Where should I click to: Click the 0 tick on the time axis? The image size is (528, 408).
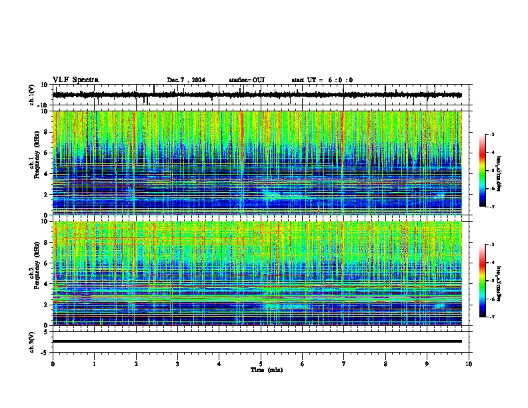pos(53,364)
